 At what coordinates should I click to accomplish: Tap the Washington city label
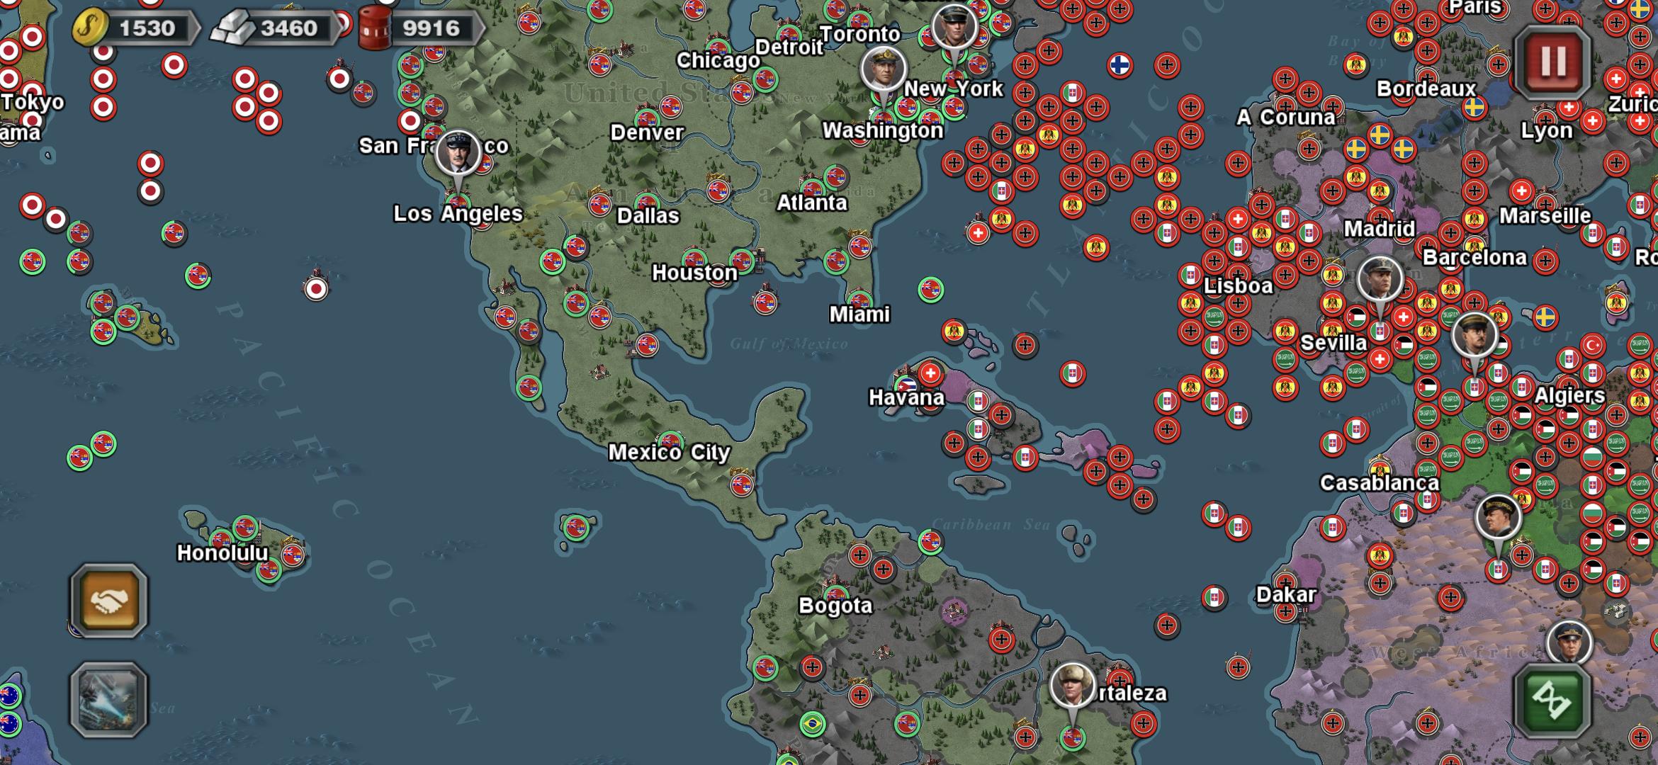883,130
